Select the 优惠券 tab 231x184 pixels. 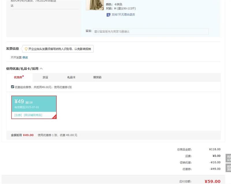(19, 77)
